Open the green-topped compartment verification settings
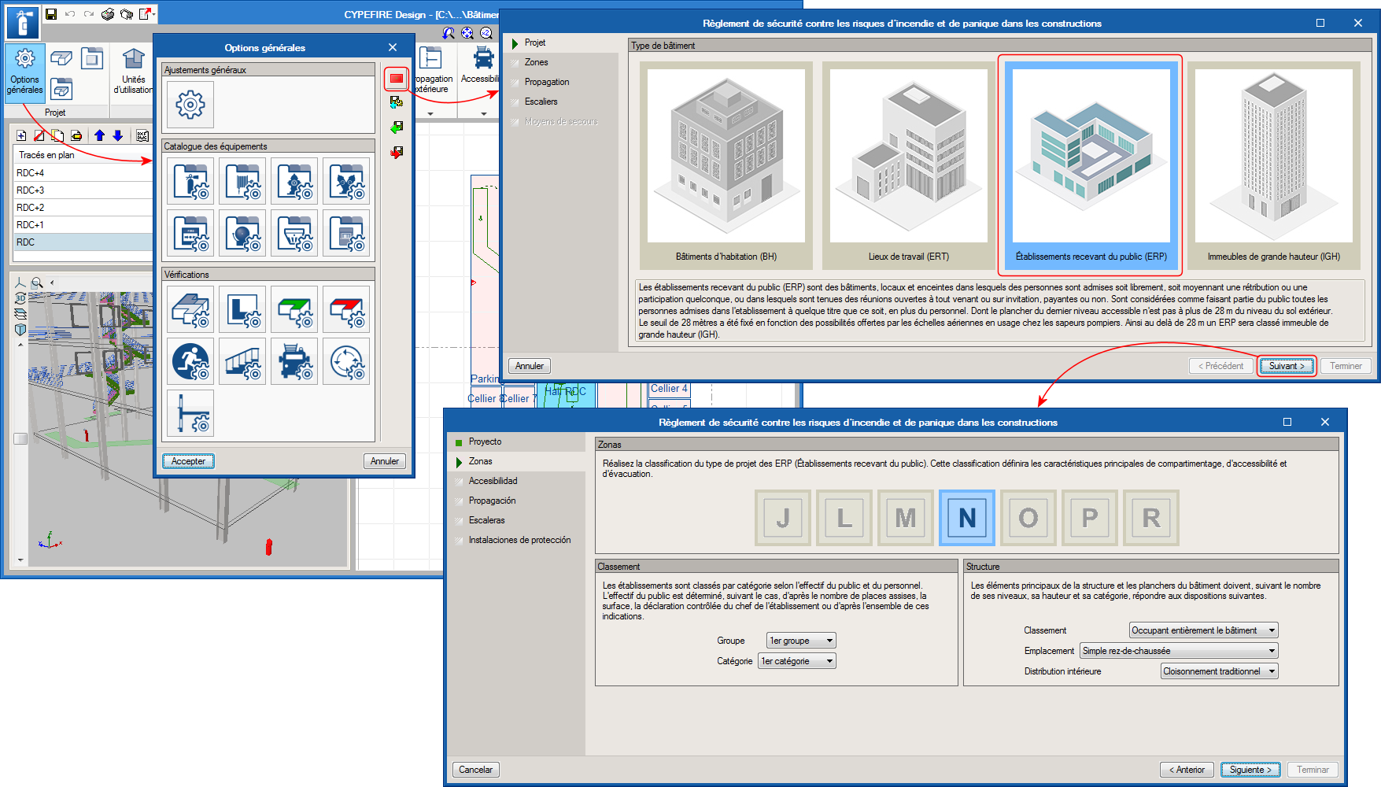Image resolution: width=1381 pixels, height=787 pixels. (x=294, y=309)
